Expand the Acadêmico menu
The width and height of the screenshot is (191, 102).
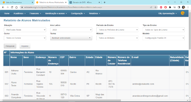tap(19, 13)
